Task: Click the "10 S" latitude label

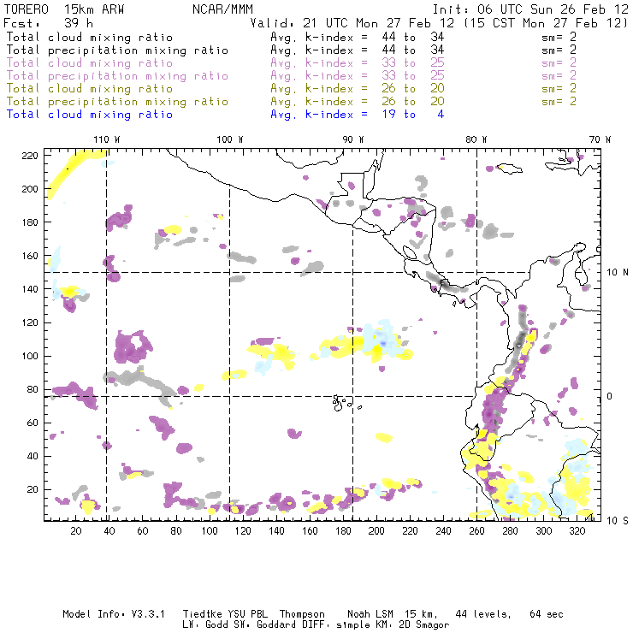Action: coord(618,521)
